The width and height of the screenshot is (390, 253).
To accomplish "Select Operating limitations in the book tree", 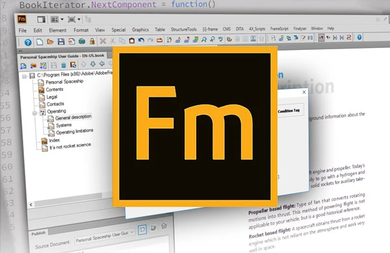I will coord(74,132).
